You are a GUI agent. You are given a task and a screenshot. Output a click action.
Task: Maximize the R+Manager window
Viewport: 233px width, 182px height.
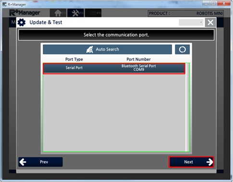(214, 3)
